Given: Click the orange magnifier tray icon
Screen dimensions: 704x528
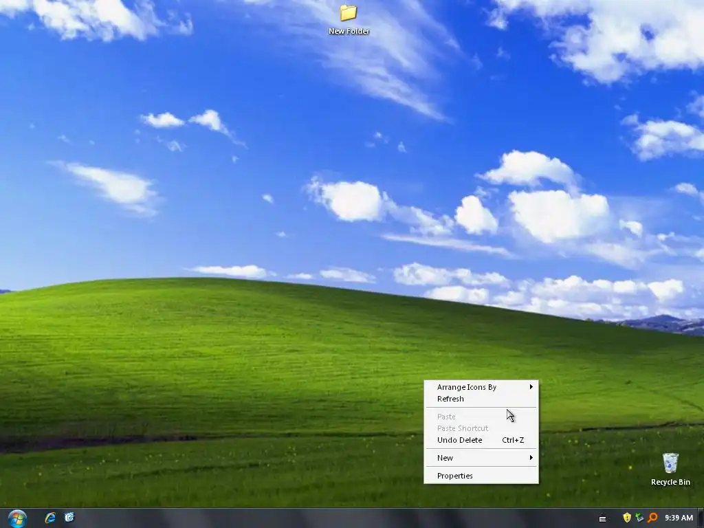Looking at the screenshot, I should click(x=652, y=518).
